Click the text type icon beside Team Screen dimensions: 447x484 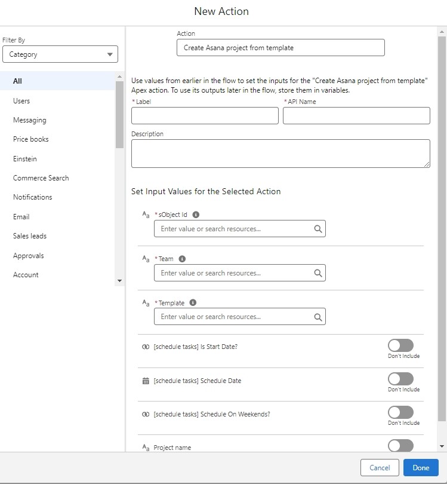(146, 258)
